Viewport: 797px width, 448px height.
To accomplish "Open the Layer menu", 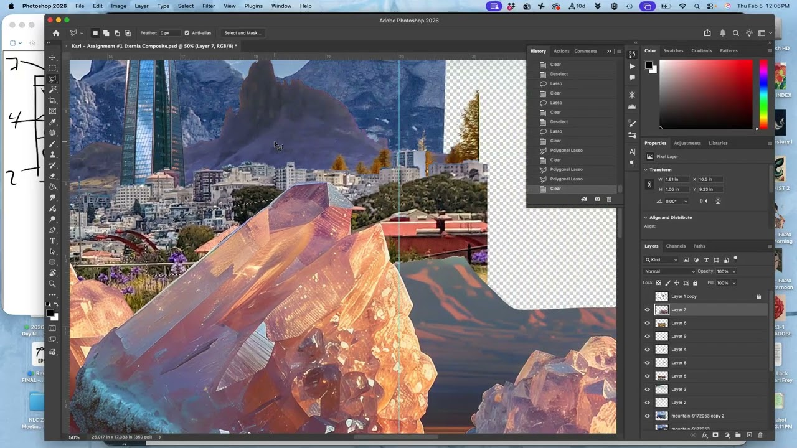I will coord(141,6).
